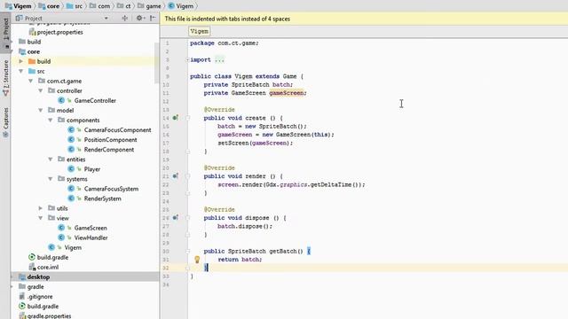Click Project tree scrollbar
568x319 pixels.
[157, 63]
